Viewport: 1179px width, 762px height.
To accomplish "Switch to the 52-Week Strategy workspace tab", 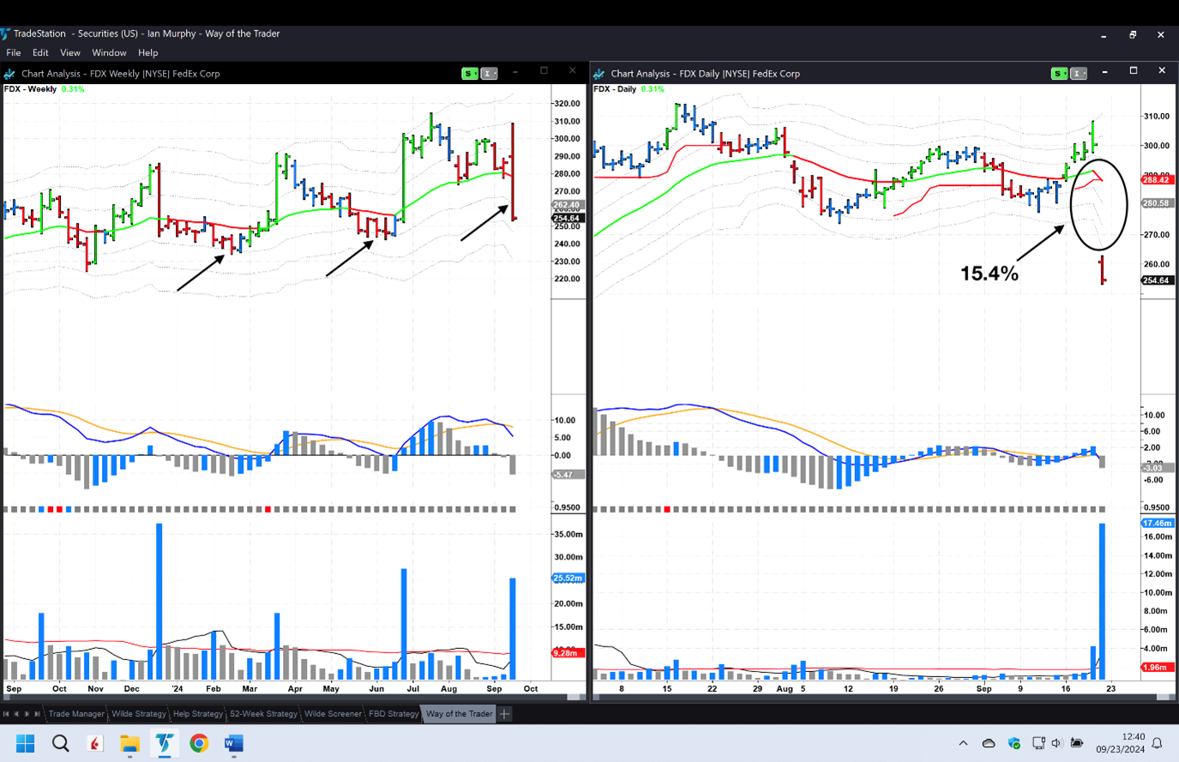I will pyautogui.click(x=263, y=714).
